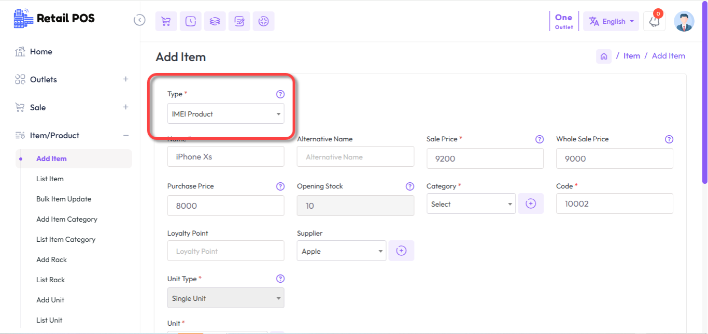Click the Item breadcrumb link

coord(631,56)
